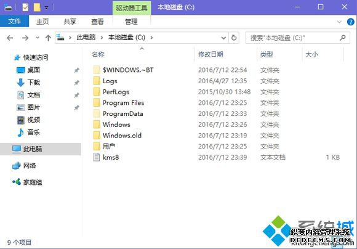Select the 用户 folder icon
Viewport: 357px width, 249px height.
(97, 146)
